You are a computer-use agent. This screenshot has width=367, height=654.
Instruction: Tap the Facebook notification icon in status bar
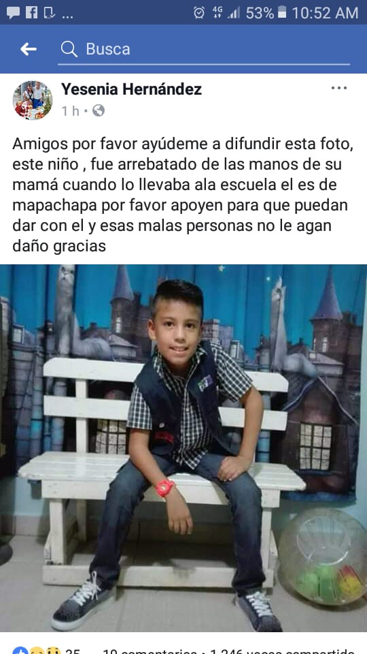tap(32, 12)
